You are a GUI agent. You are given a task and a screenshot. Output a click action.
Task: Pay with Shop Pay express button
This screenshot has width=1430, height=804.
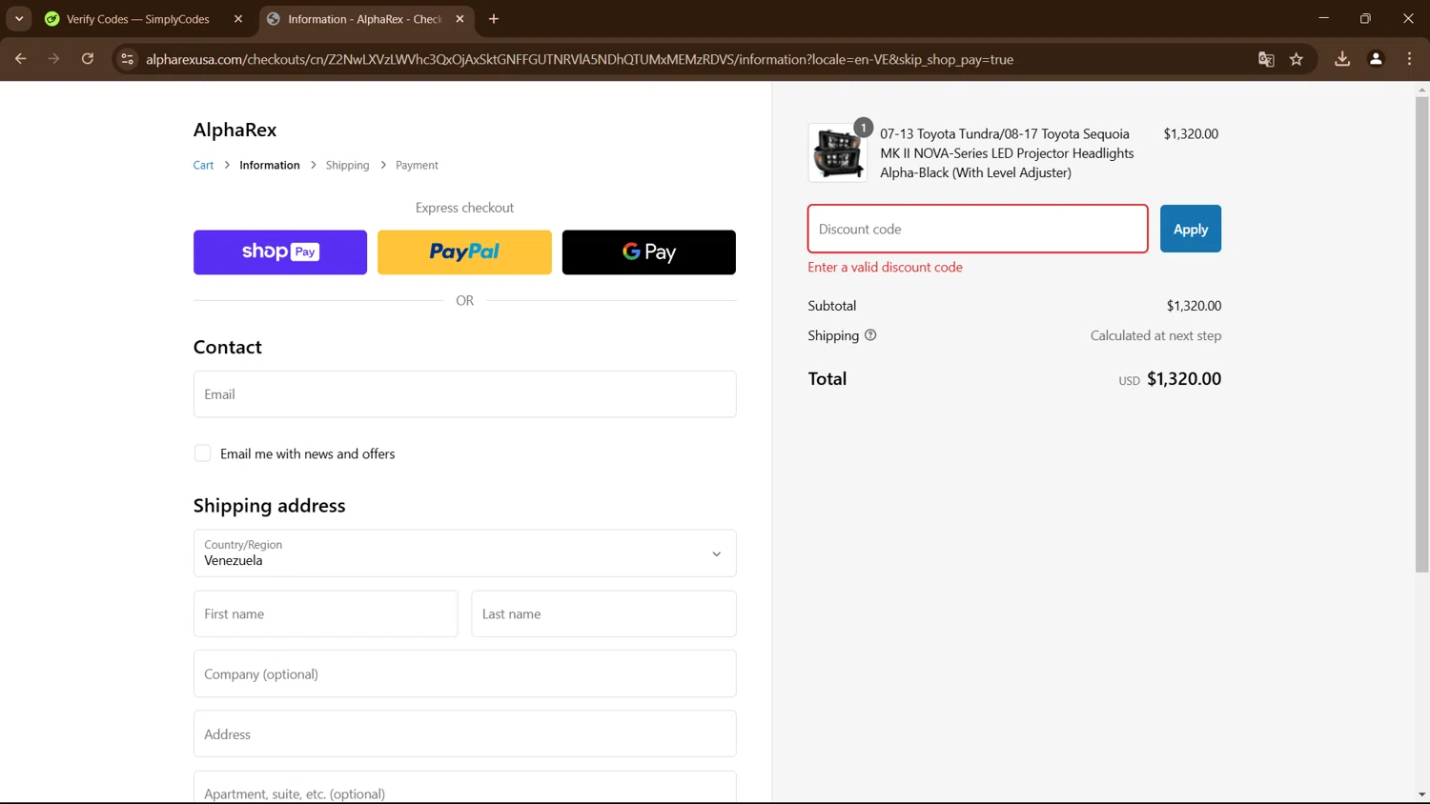[280, 252]
